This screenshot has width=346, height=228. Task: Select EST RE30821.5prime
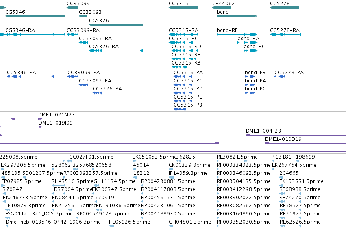[x=237, y=157]
